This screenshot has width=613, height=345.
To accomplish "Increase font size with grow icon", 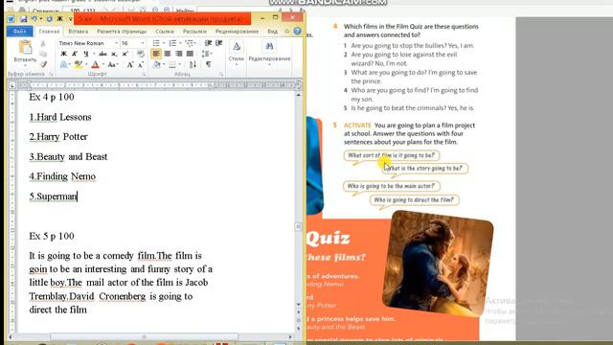I will 130,64.
